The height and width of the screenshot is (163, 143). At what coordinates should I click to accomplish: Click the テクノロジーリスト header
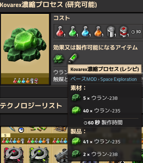click(31, 106)
